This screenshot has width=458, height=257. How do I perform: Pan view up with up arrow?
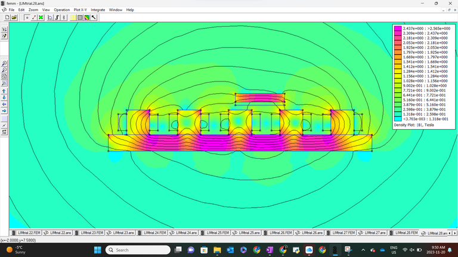(4, 90)
